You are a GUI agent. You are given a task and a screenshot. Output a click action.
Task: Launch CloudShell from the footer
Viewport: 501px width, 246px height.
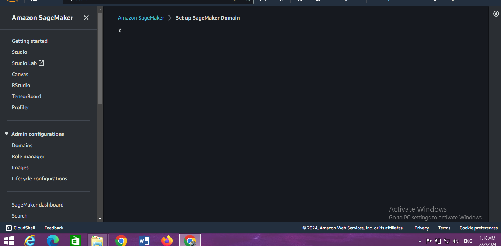point(21,228)
